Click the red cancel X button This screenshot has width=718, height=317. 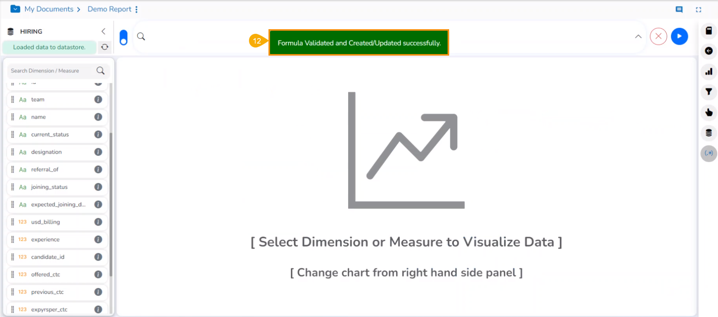(x=658, y=37)
